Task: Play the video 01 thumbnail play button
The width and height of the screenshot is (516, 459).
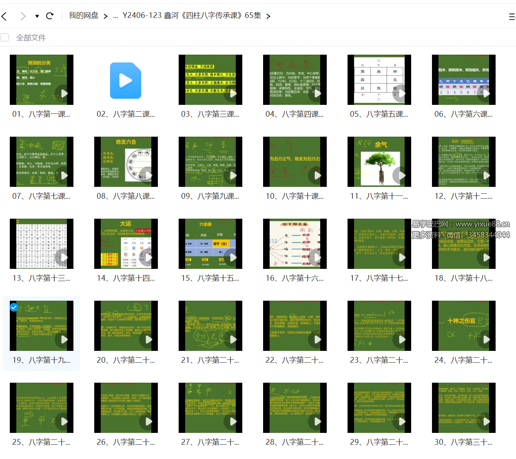Action: pos(64,93)
